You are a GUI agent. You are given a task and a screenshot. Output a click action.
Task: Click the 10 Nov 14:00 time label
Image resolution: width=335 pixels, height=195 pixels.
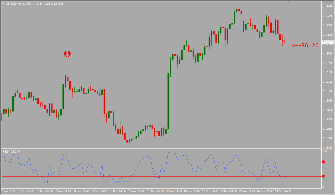(x=174, y=191)
